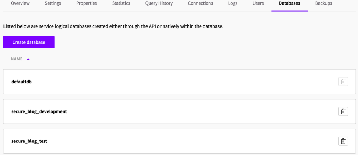358x155 pixels.
Task: Navigate to the Backups tab
Action: (x=323, y=3)
